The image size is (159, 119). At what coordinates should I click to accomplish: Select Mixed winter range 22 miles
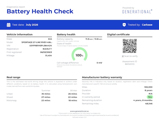pyautogui.click(x=73, y=97)
